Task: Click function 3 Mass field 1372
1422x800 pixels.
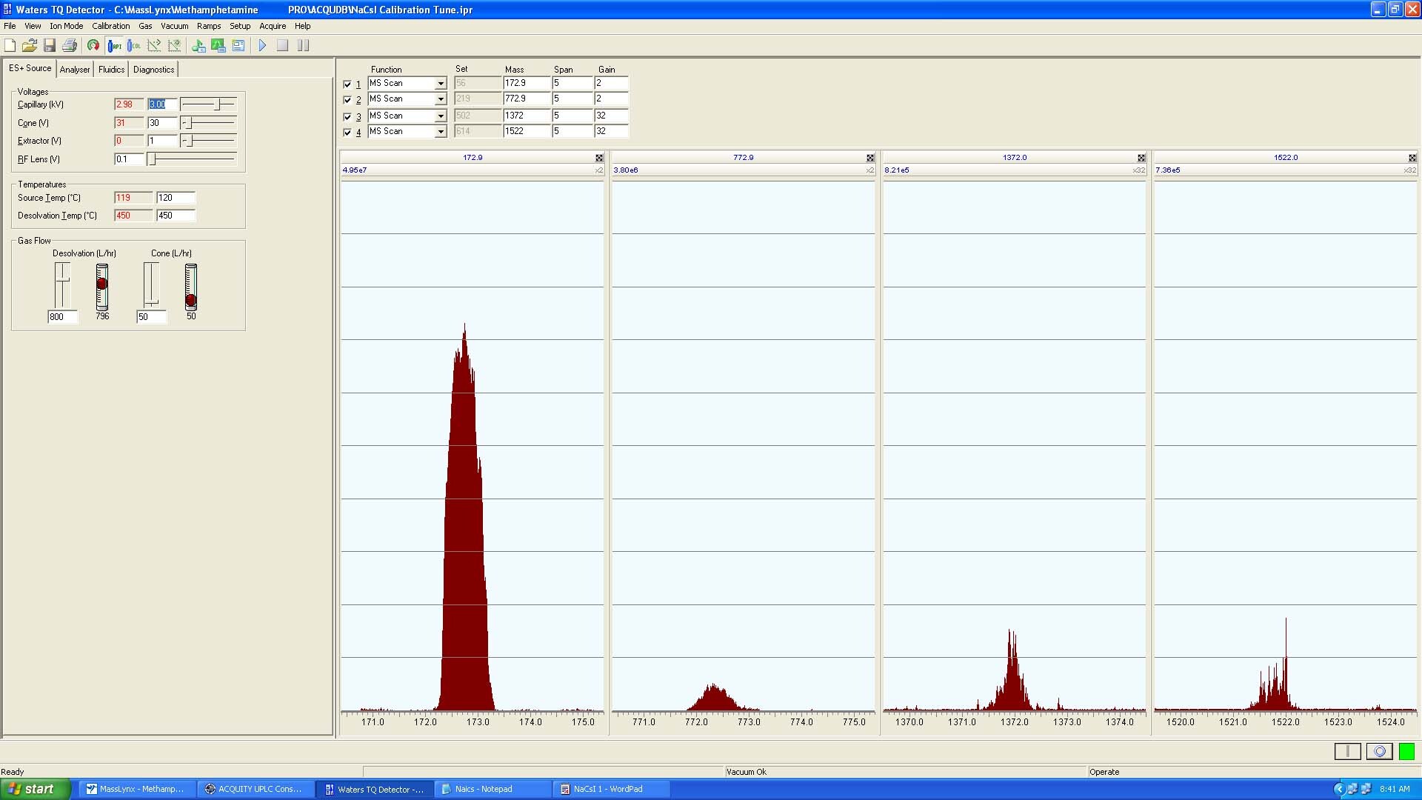Action: [527, 116]
